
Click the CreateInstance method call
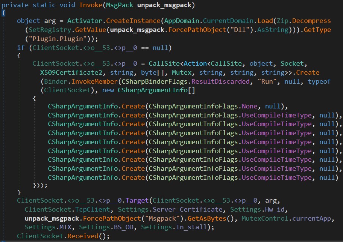point(133,21)
